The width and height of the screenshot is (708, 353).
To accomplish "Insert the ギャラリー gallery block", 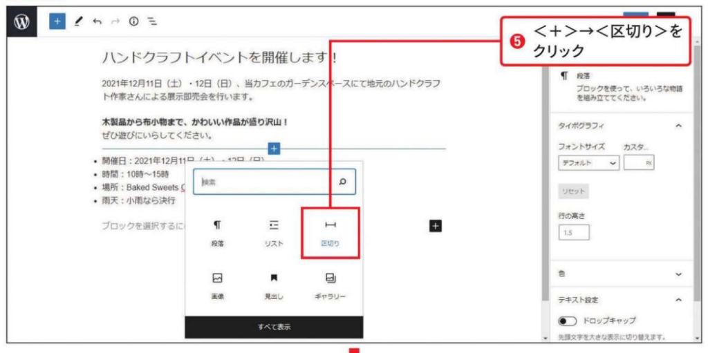I will (x=330, y=285).
